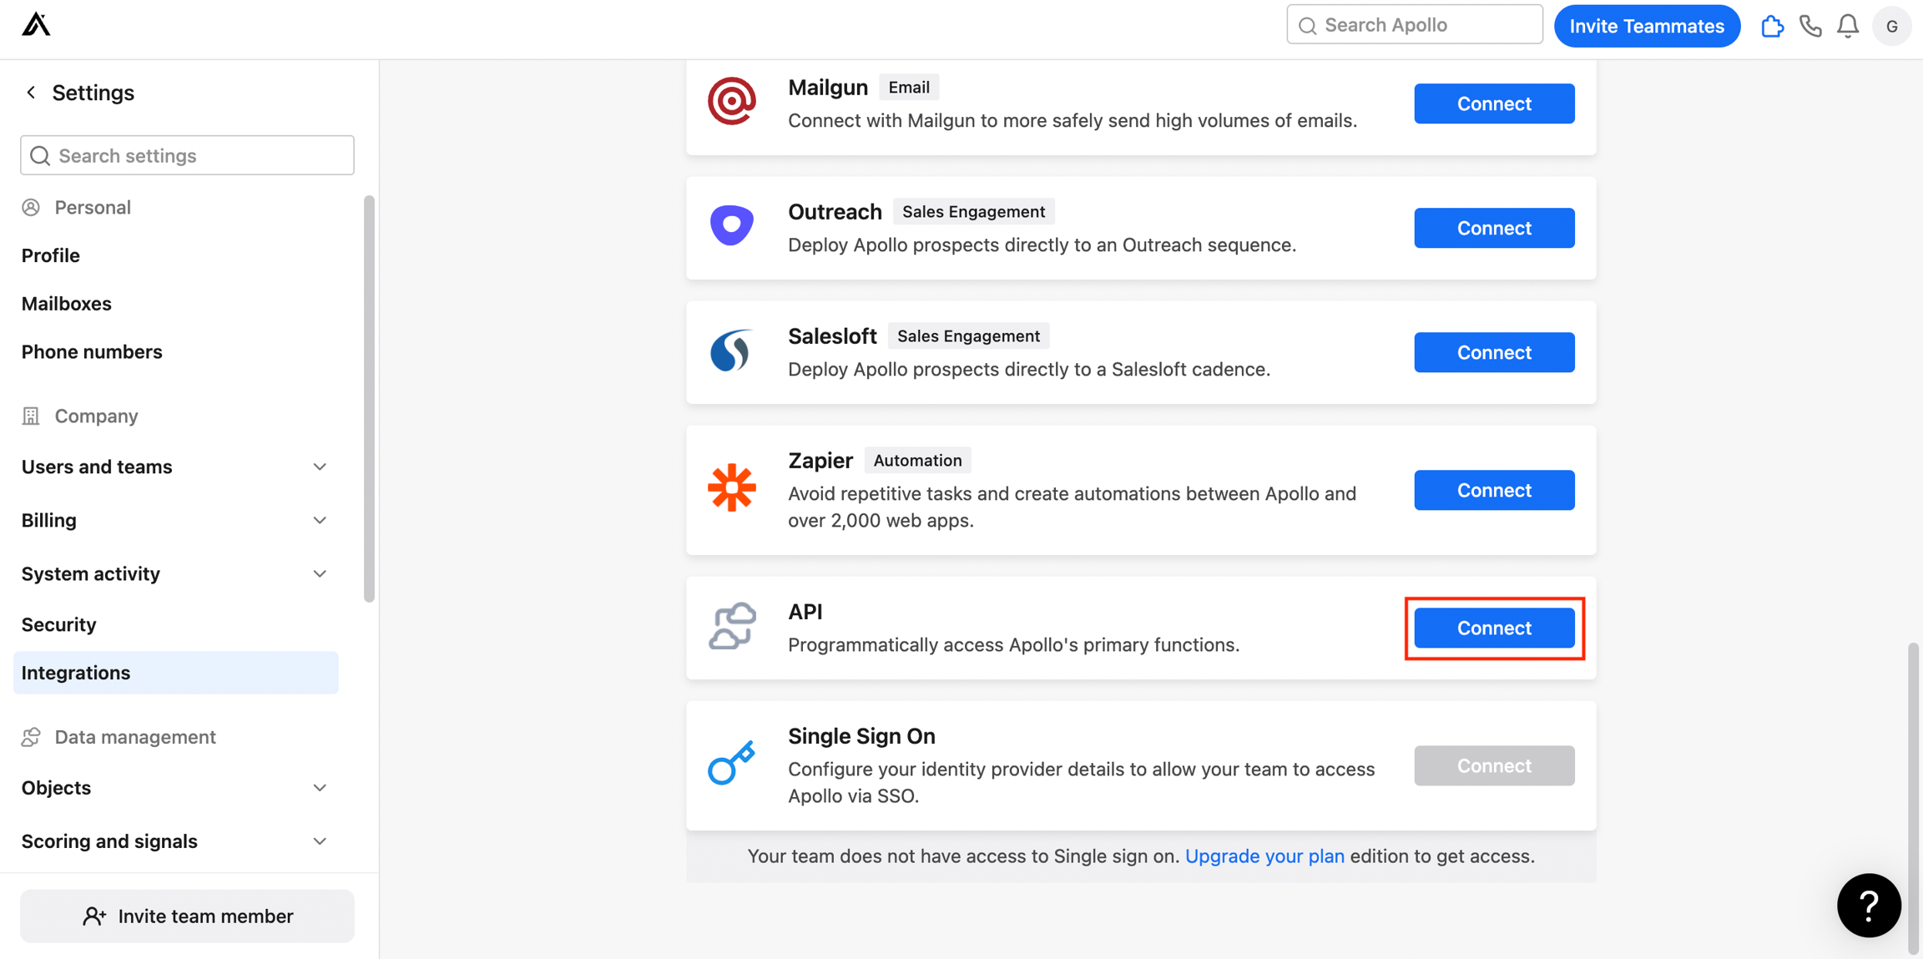Expand the Billing section
Screen dimensions: 1923x959
(x=320, y=520)
